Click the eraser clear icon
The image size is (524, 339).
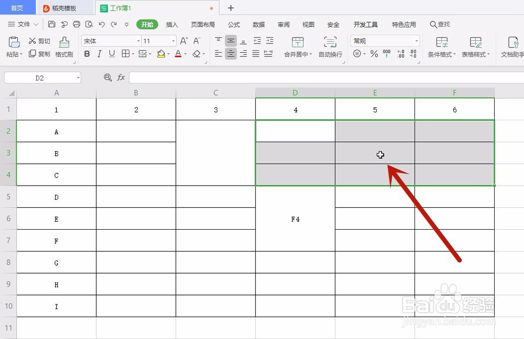point(196,54)
